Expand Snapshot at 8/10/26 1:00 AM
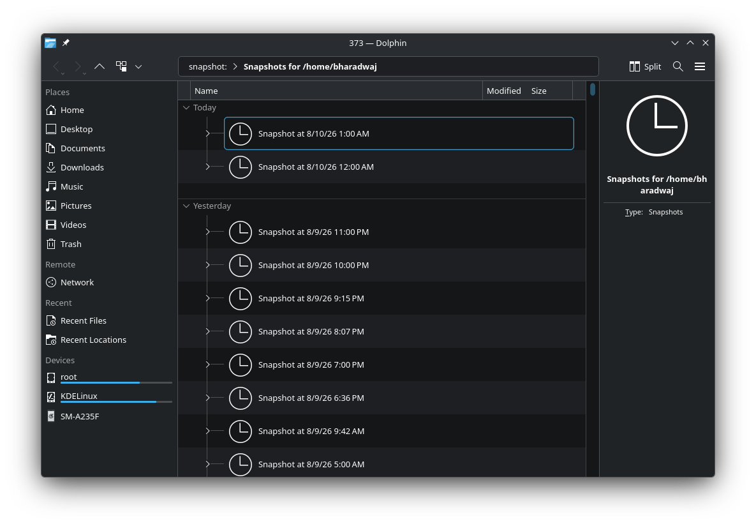Screen dimensions: 756x526 (x=208, y=133)
